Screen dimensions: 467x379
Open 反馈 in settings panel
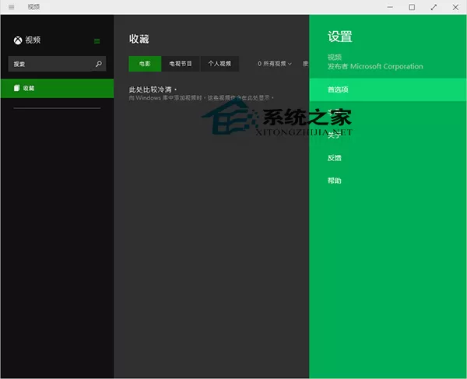[334, 158]
